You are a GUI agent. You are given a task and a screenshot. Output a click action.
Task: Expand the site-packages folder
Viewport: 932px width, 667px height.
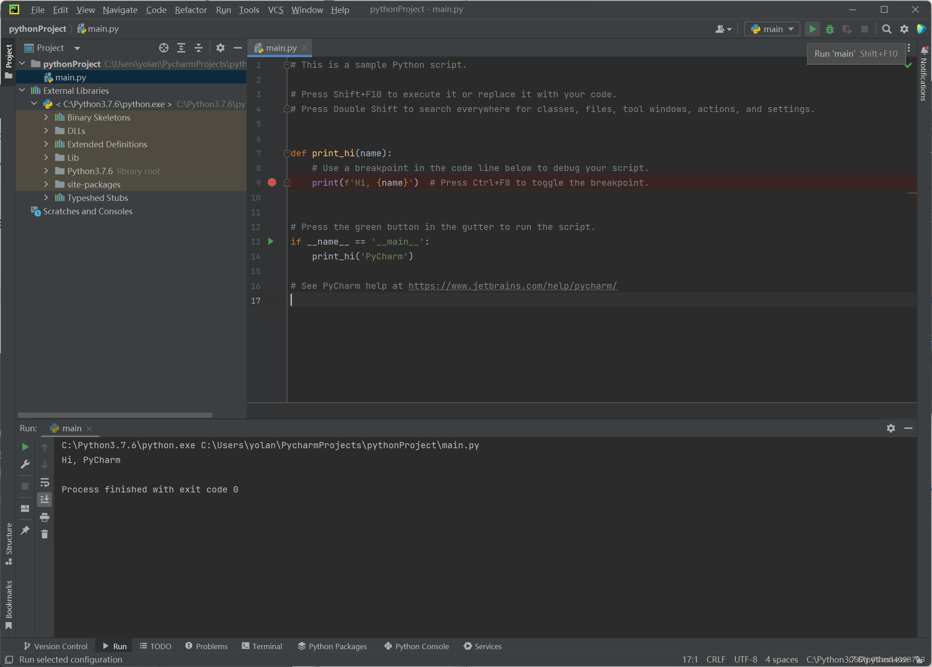pyautogui.click(x=46, y=184)
